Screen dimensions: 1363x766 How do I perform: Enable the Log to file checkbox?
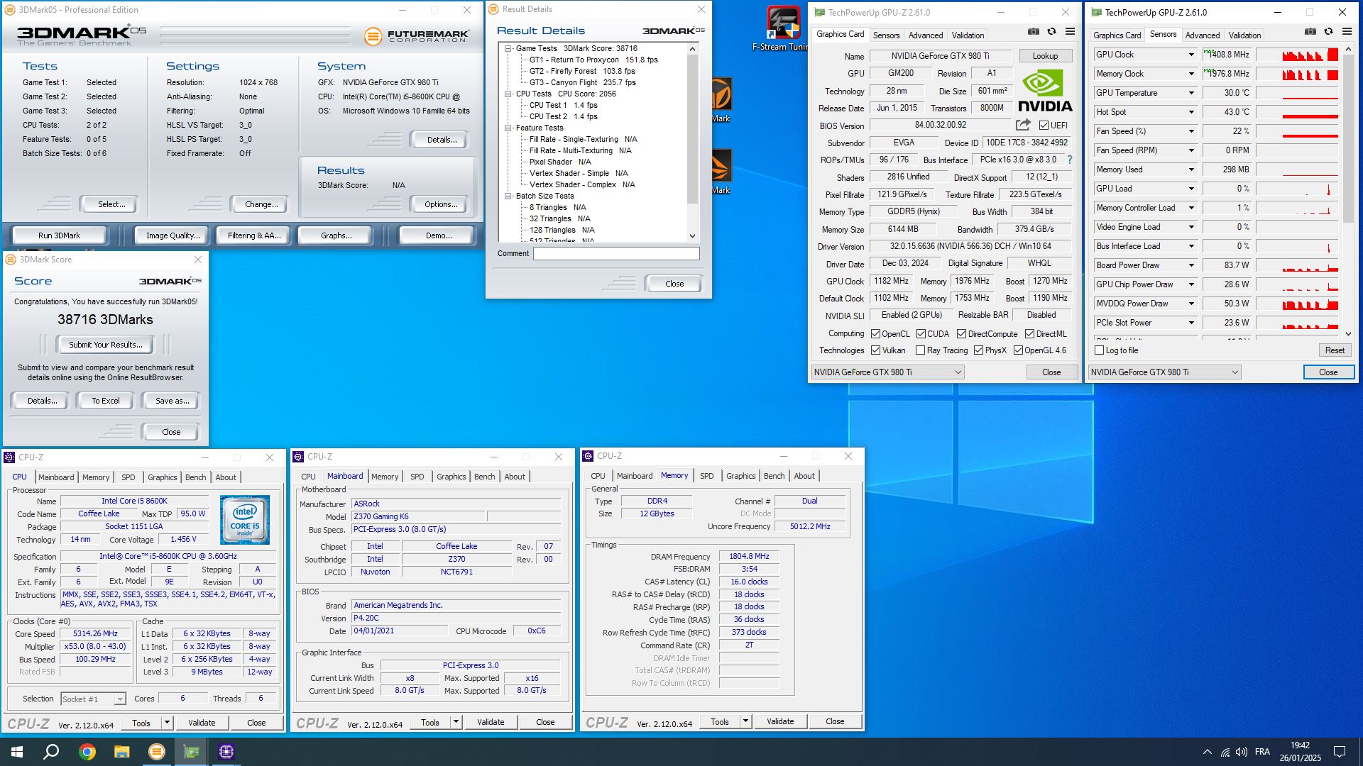point(1099,350)
